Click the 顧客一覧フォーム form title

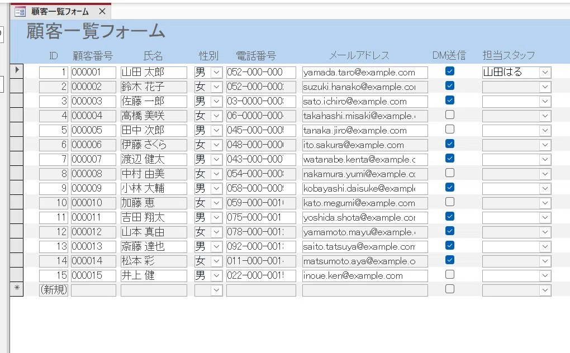click(96, 31)
